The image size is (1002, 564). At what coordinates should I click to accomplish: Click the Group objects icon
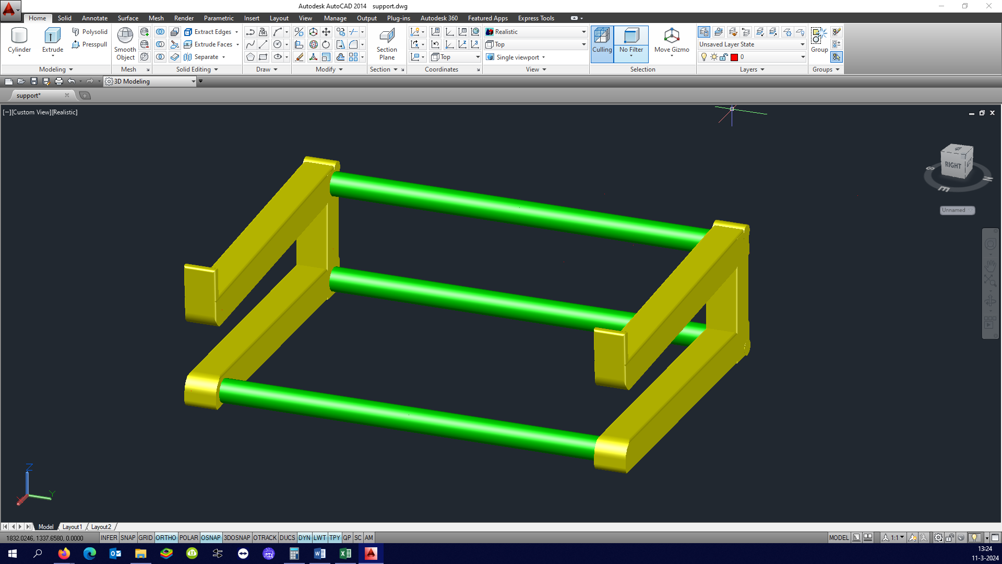coord(819,40)
